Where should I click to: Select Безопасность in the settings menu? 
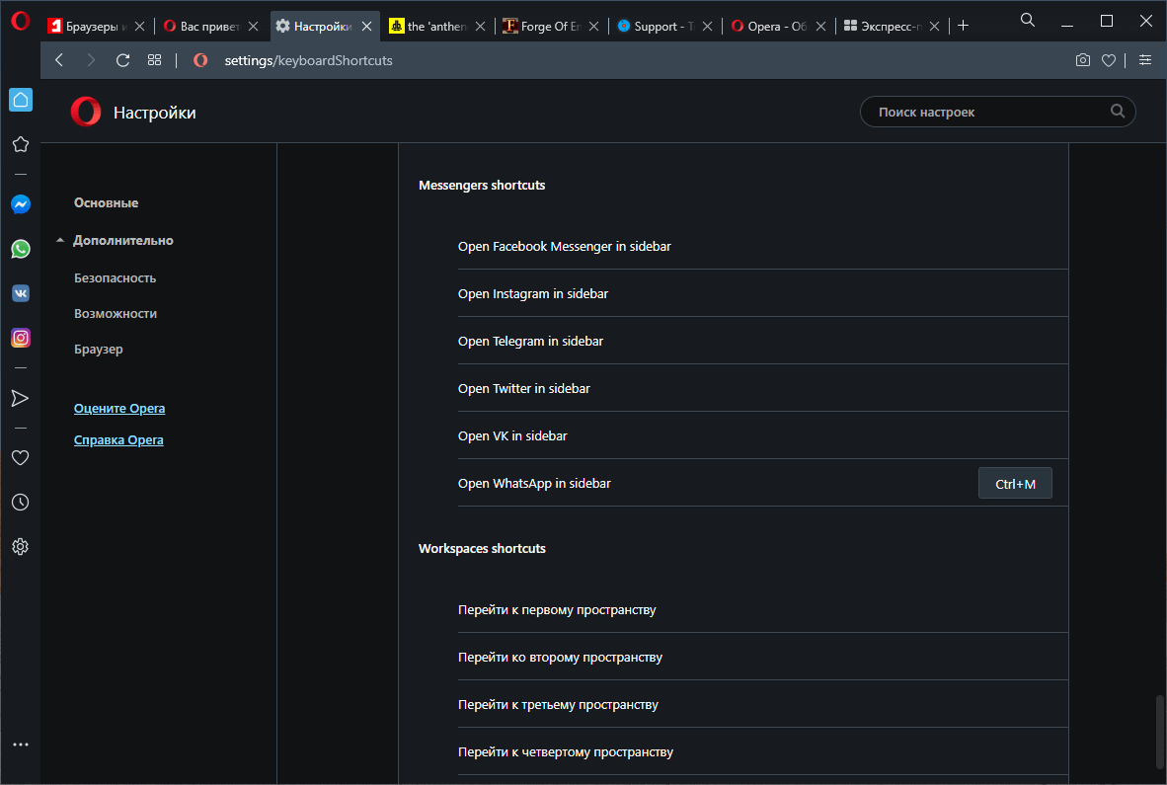click(115, 278)
